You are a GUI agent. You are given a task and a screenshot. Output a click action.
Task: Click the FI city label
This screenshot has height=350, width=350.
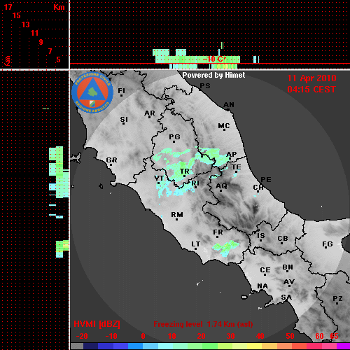tap(121, 91)
